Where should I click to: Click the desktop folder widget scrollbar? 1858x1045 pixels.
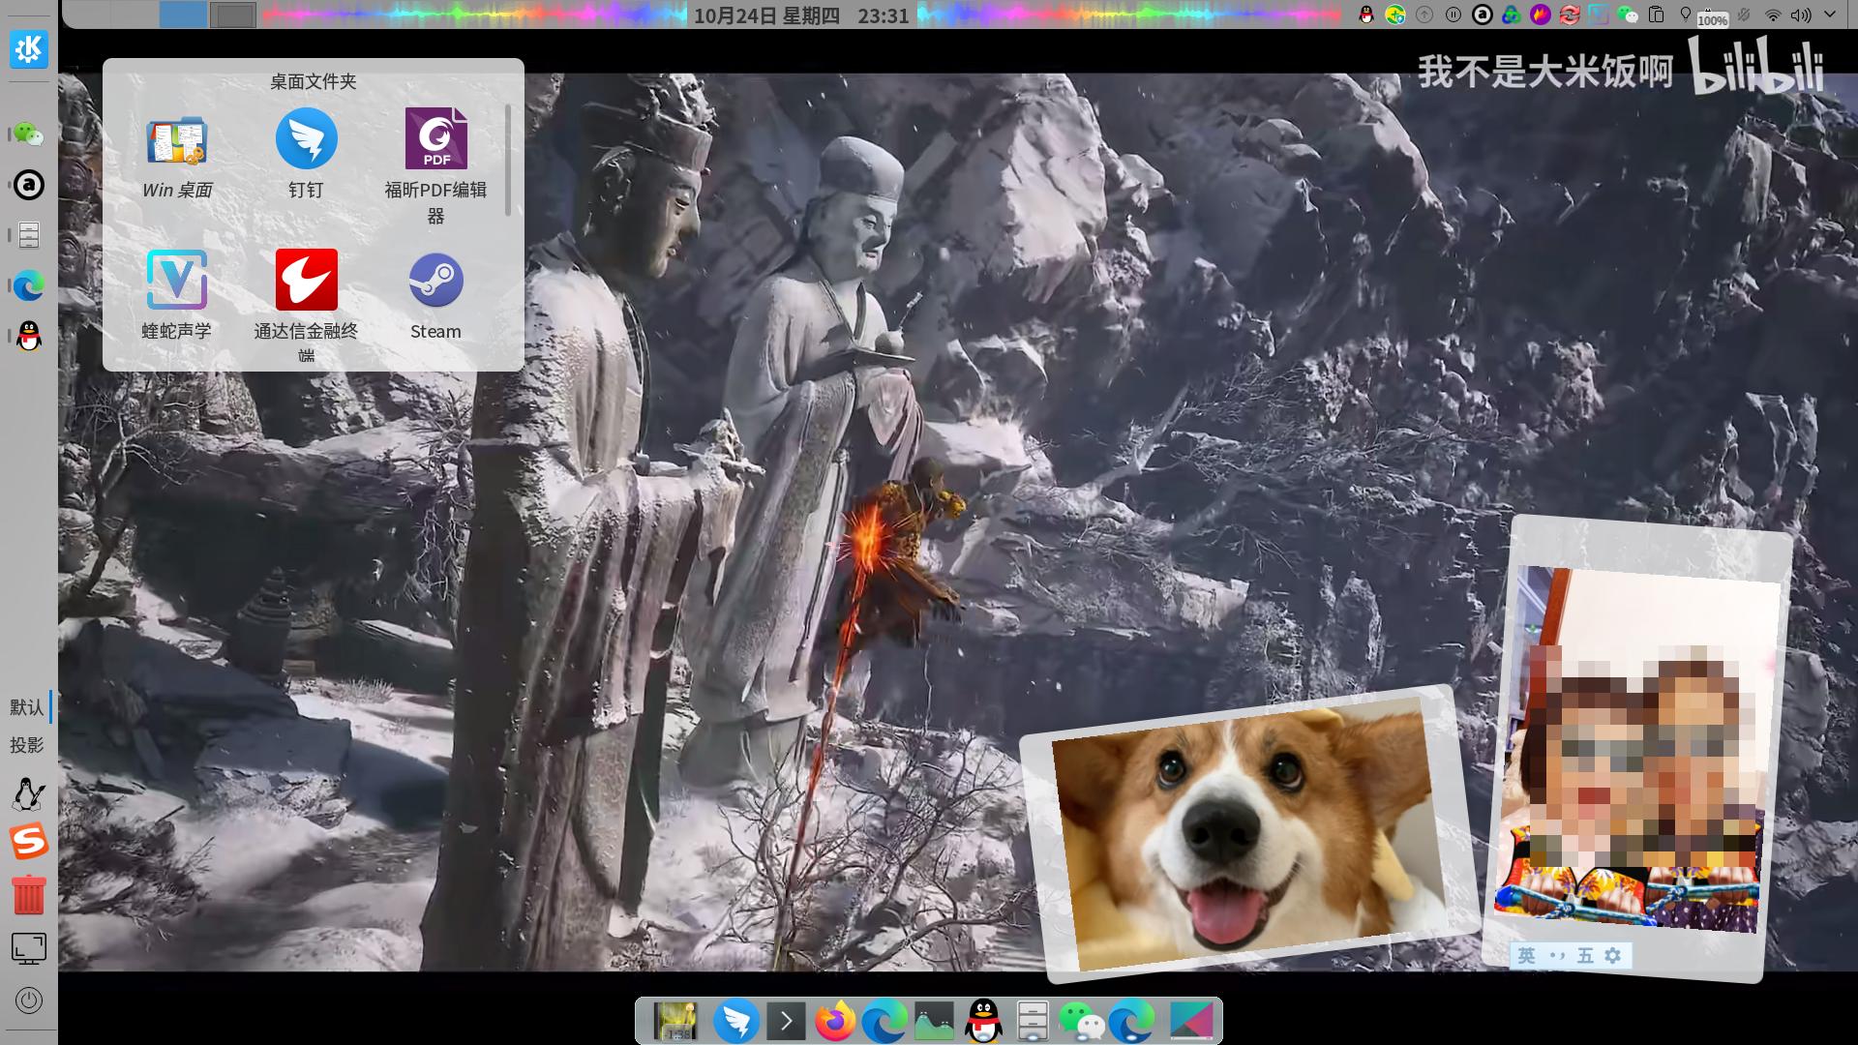coord(508,160)
